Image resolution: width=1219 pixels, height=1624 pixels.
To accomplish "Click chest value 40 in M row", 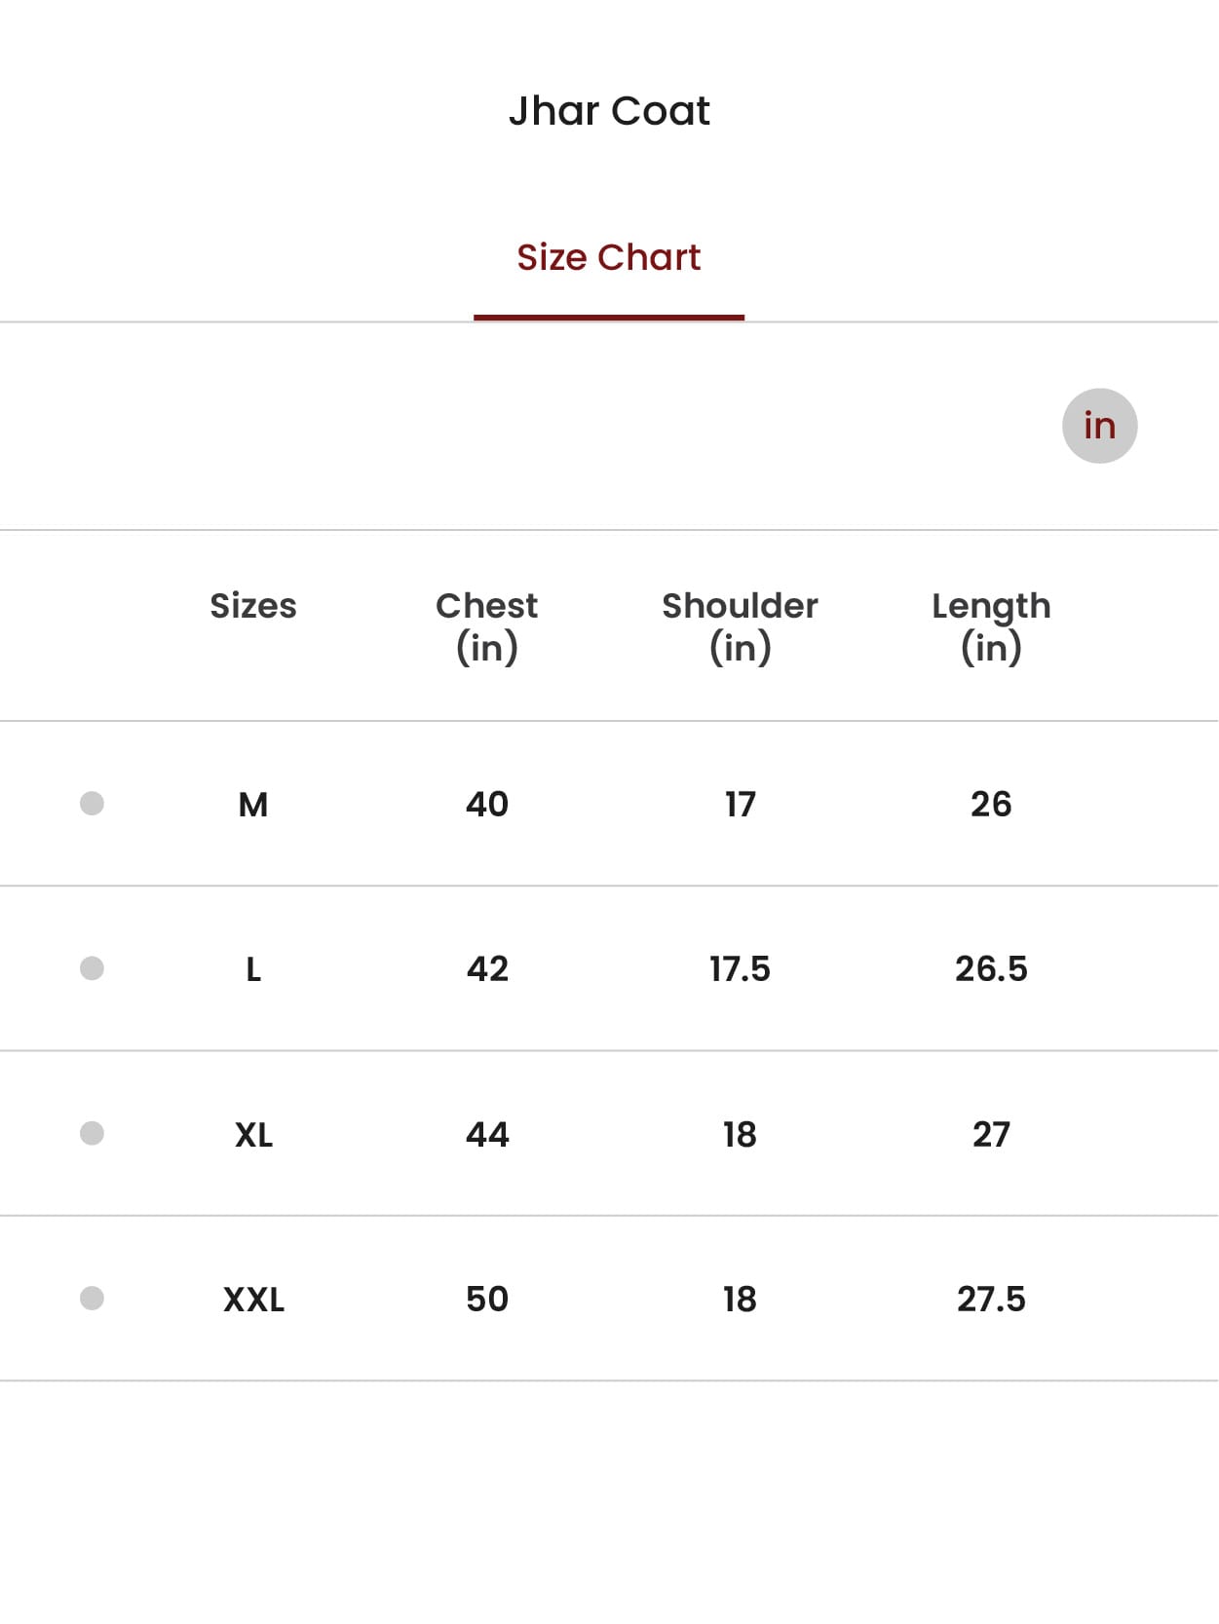I will pos(486,805).
